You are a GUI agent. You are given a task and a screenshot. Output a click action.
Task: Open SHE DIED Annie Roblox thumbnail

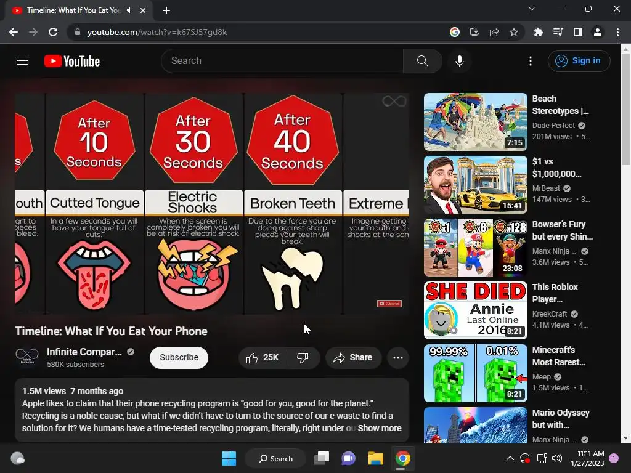pyautogui.click(x=476, y=310)
